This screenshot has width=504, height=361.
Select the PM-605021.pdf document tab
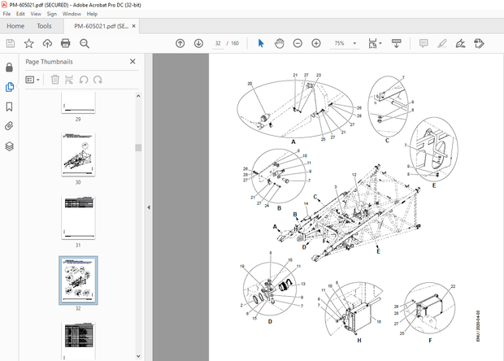[102, 26]
